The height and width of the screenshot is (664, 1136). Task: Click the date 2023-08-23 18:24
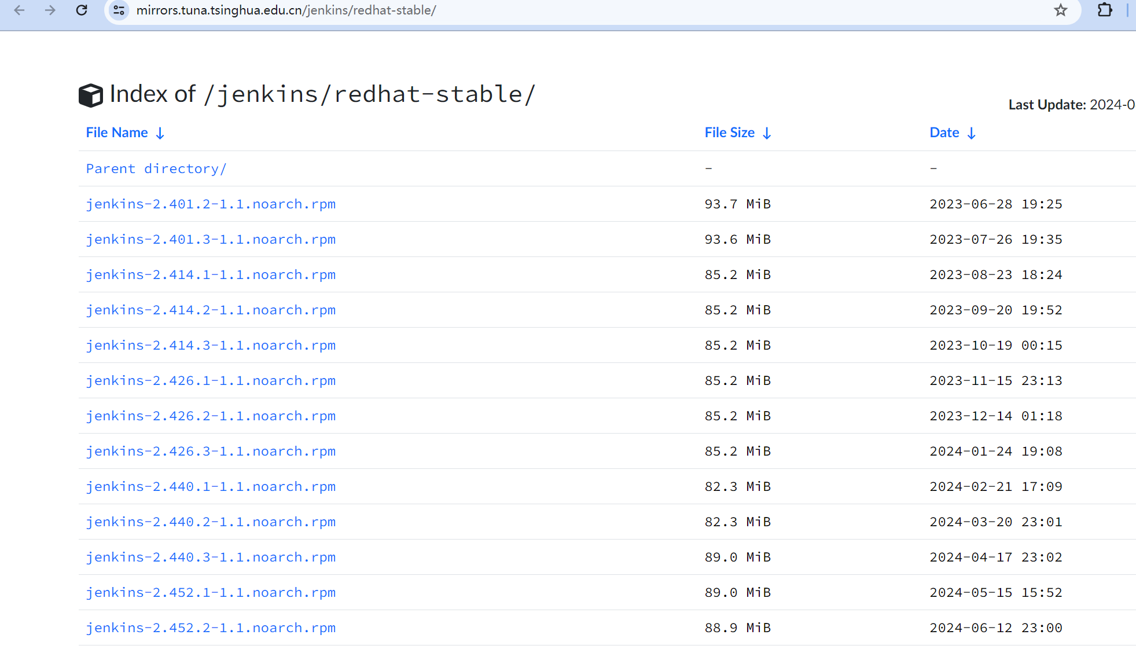tap(996, 274)
